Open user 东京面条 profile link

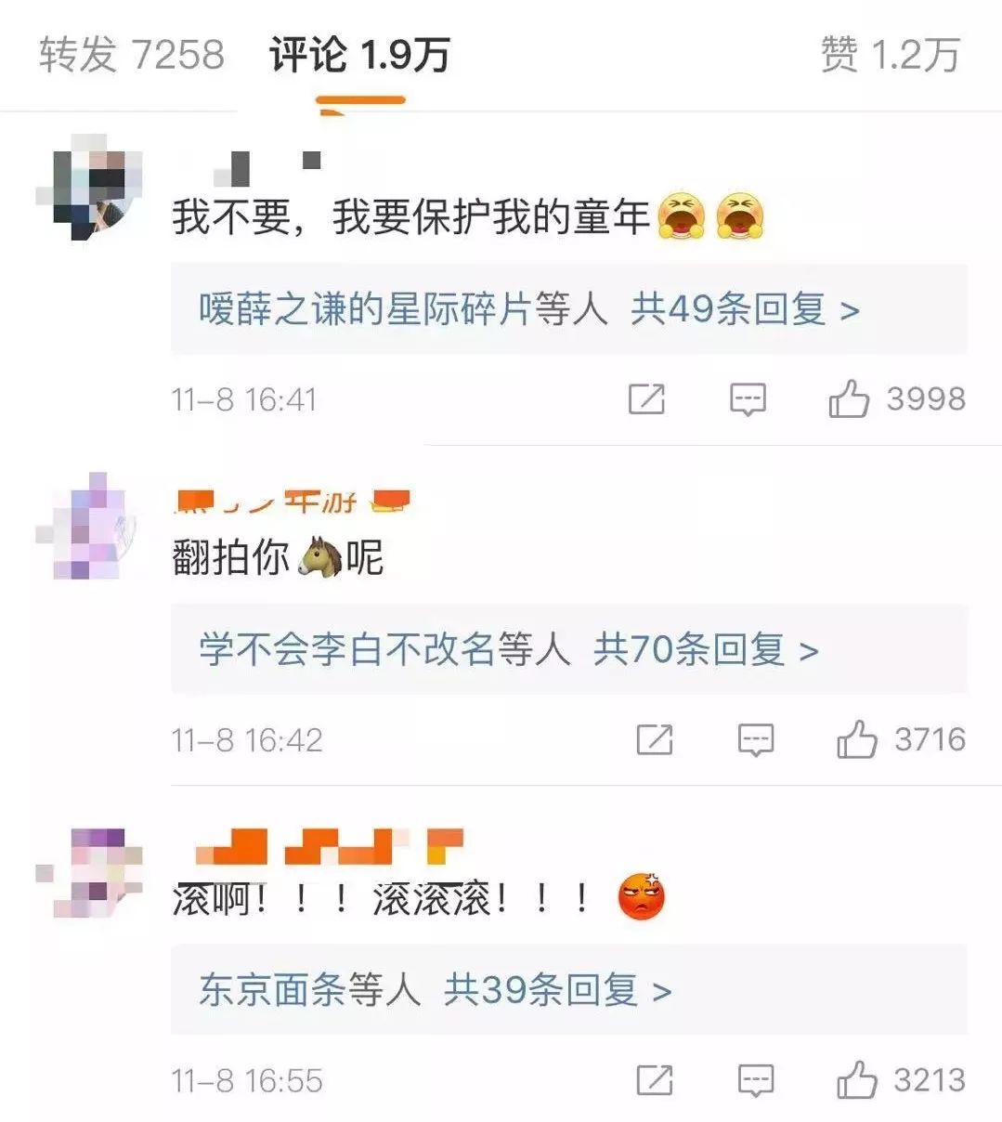point(271,991)
